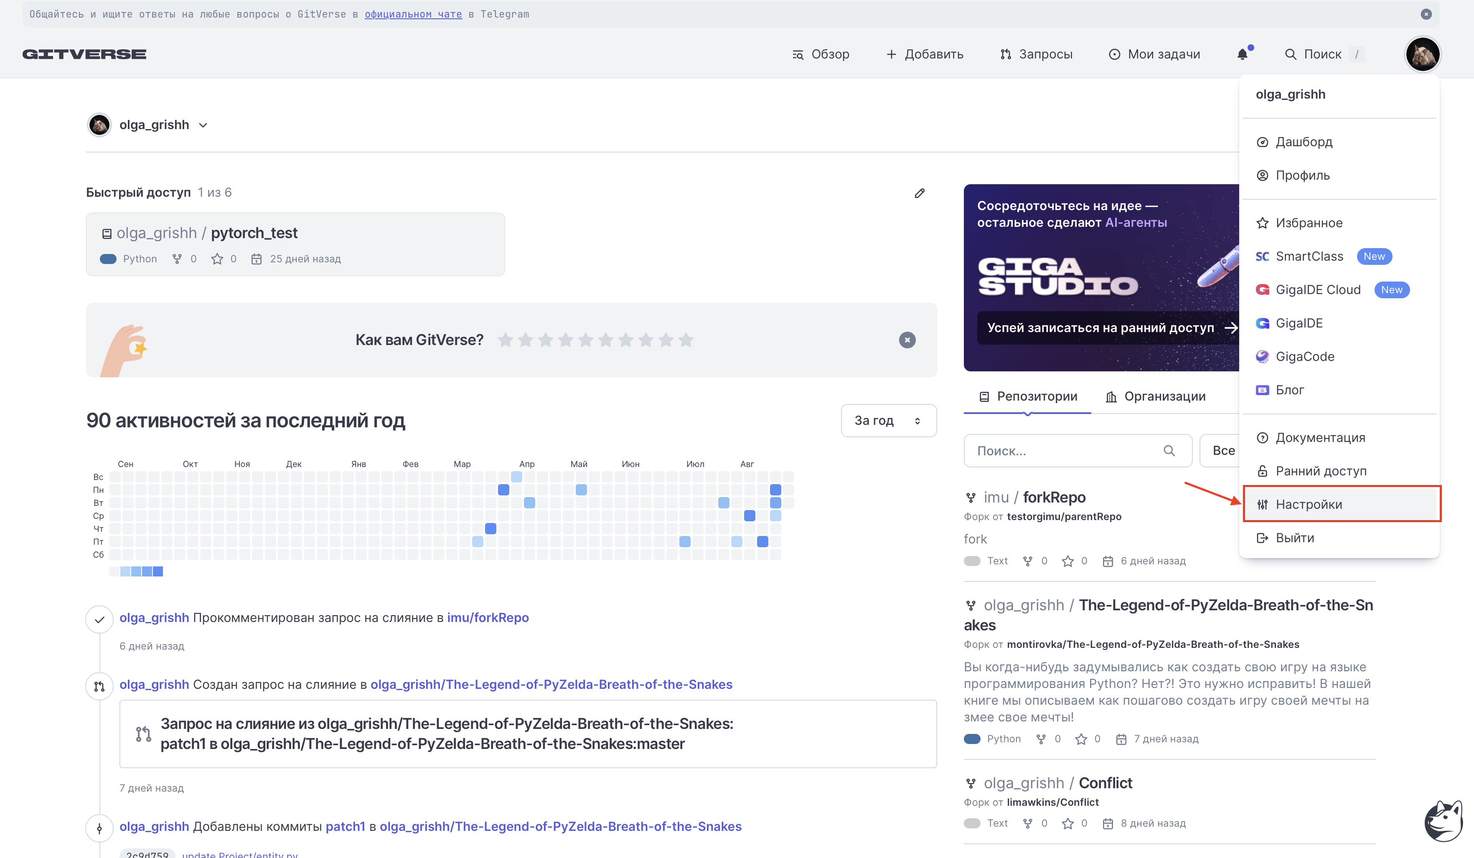Open the pytorch_test repository card
Viewport: 1474px width, 858px height.
coord(295,244)
